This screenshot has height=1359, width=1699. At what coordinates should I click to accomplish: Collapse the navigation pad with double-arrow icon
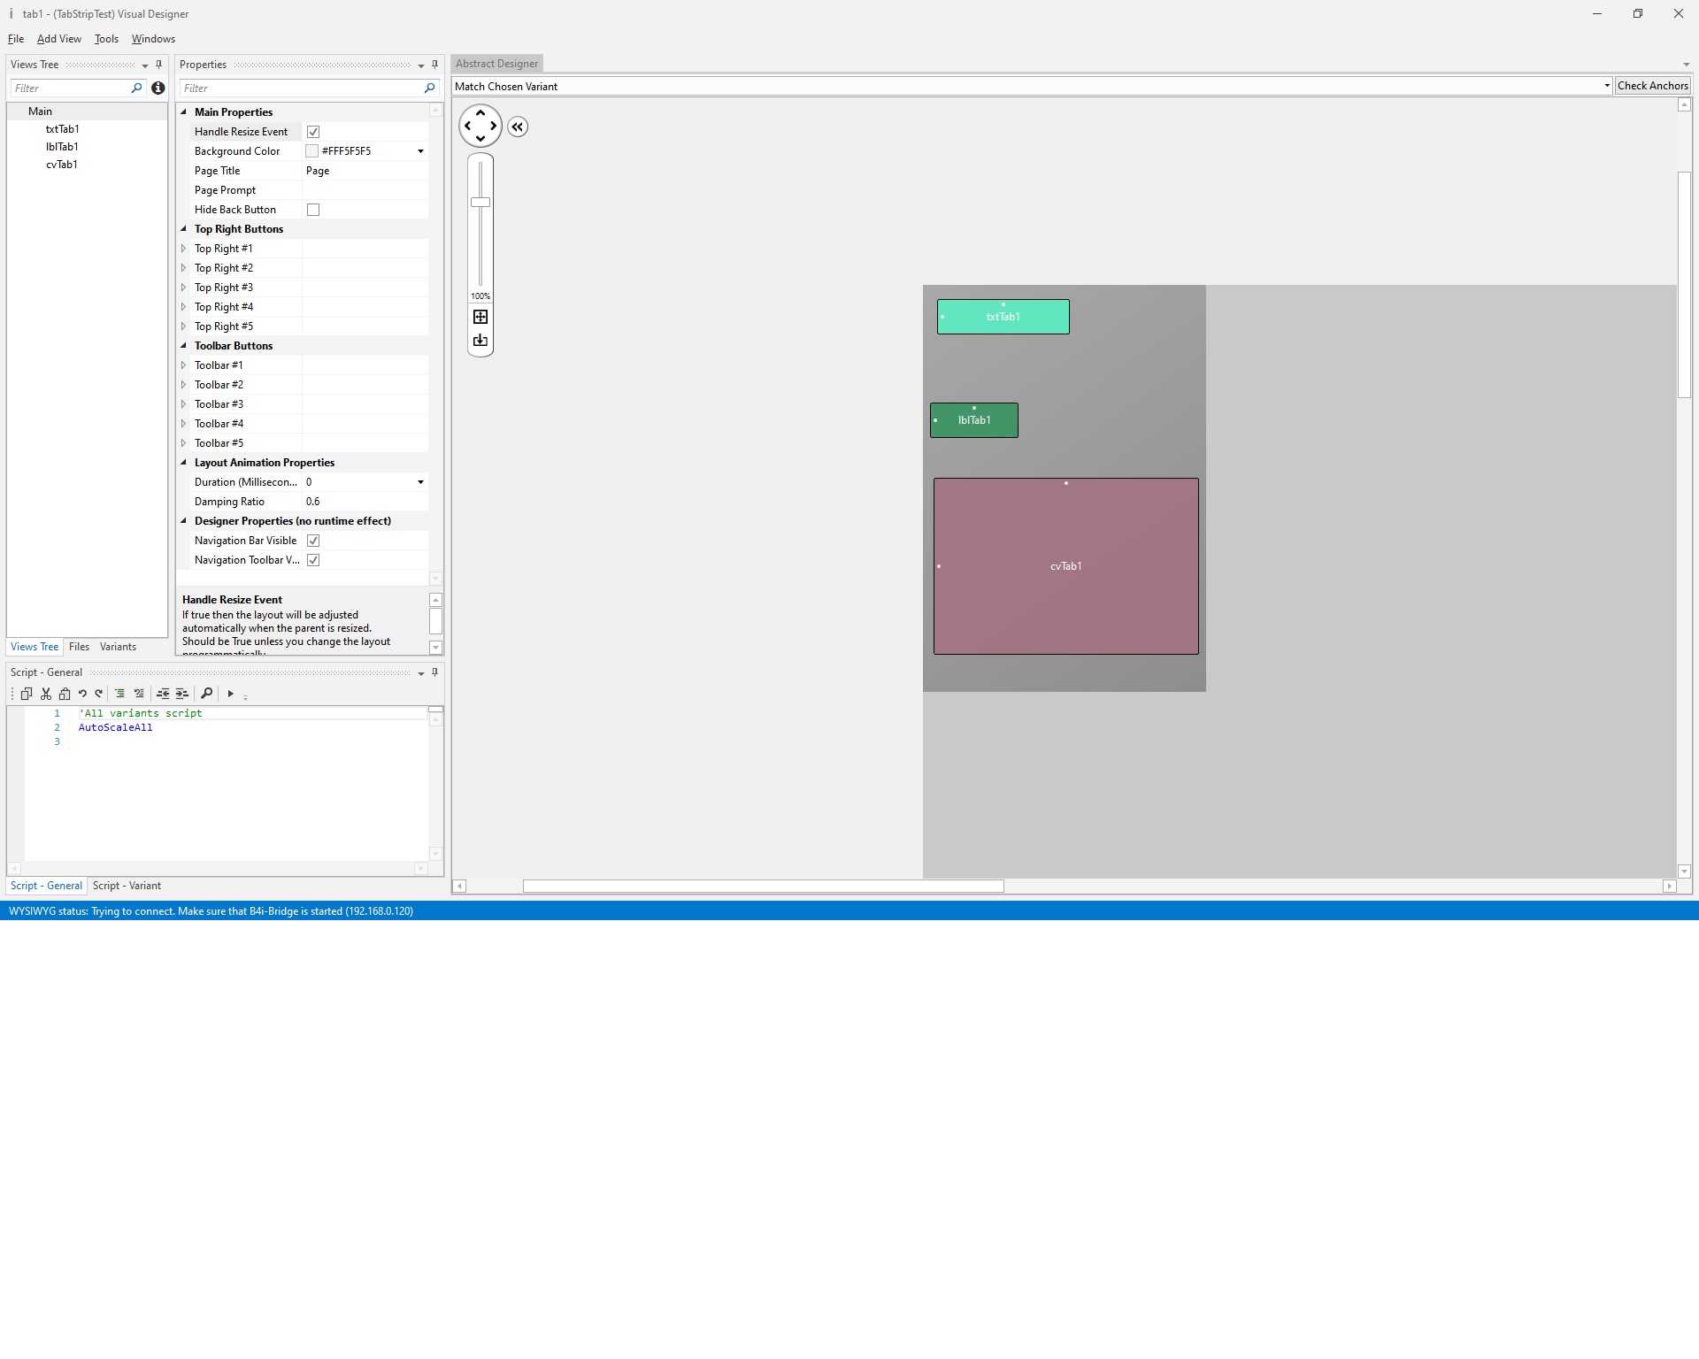[x=518, y=127]
